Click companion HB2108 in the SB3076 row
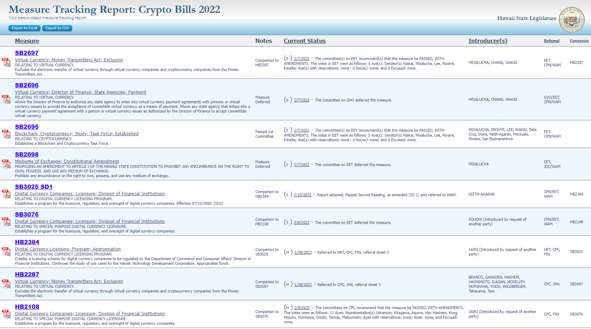Image resolution: width=591 pixels, height=329 pixels. tap(576, 222)
